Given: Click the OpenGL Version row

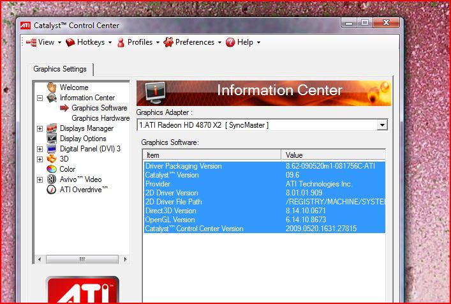Looking at the screenshot, I should tap(265, 220).
